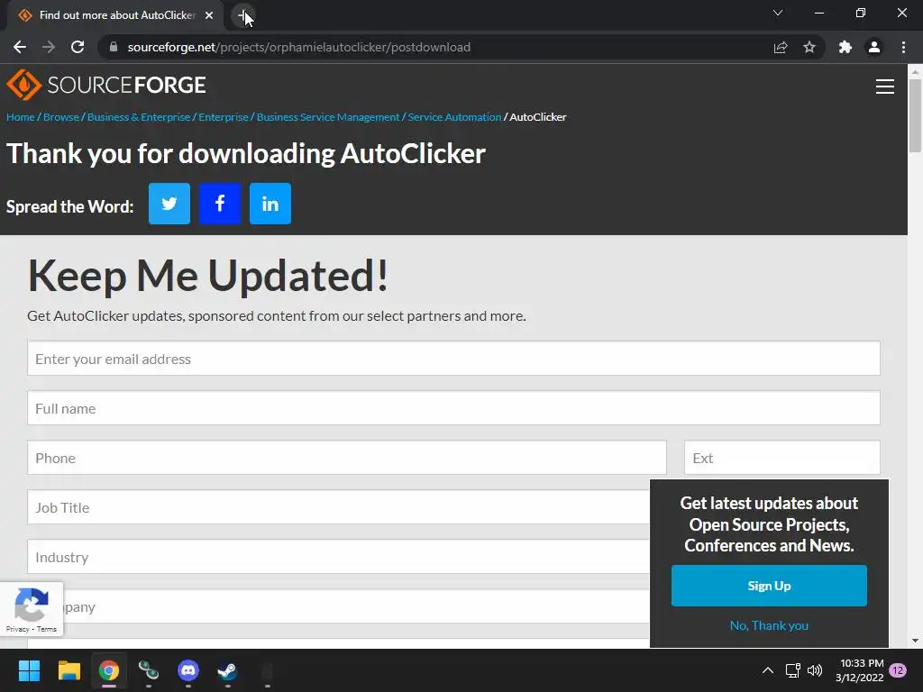Image resolution: width=923 pixels, height=692 pixels.
Task: View site lock information
Action: point(114,47)
